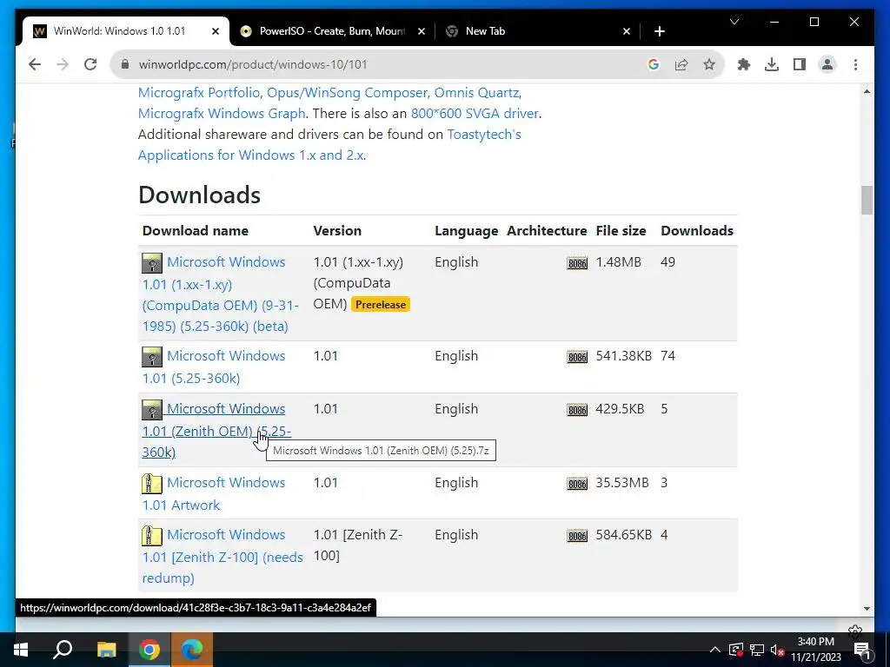Click the page's vertical scrollbar thumb

[867, 201]
